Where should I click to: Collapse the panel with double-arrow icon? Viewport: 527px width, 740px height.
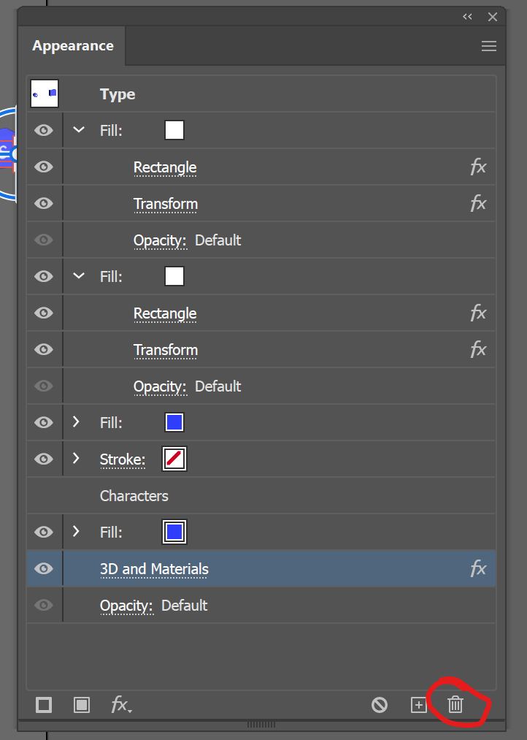click(x=467, y=17)
